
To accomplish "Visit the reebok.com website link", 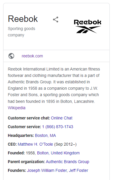I will tap(32, 56).
